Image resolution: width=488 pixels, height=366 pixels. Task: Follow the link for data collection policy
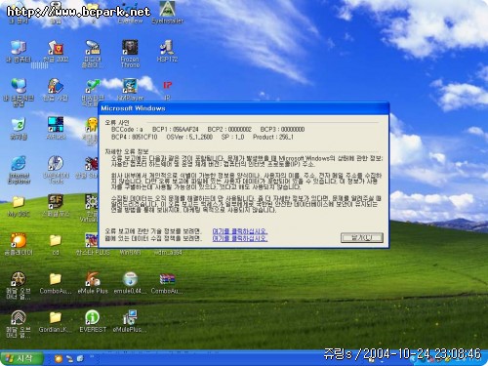(240, 238)
